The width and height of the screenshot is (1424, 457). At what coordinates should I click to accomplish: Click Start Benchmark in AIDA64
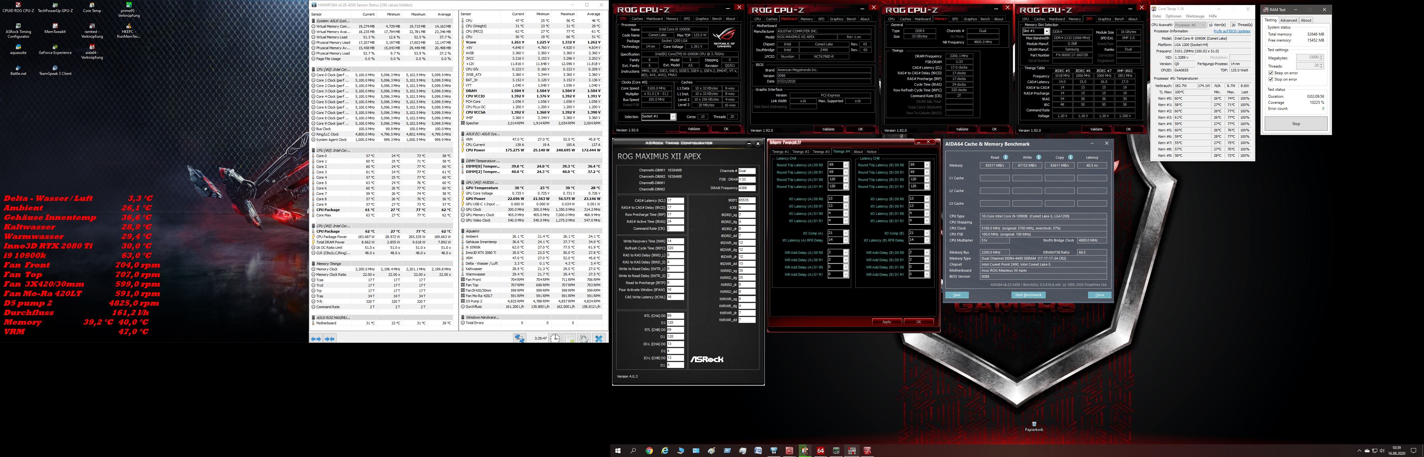click(x=1028, y=295)
